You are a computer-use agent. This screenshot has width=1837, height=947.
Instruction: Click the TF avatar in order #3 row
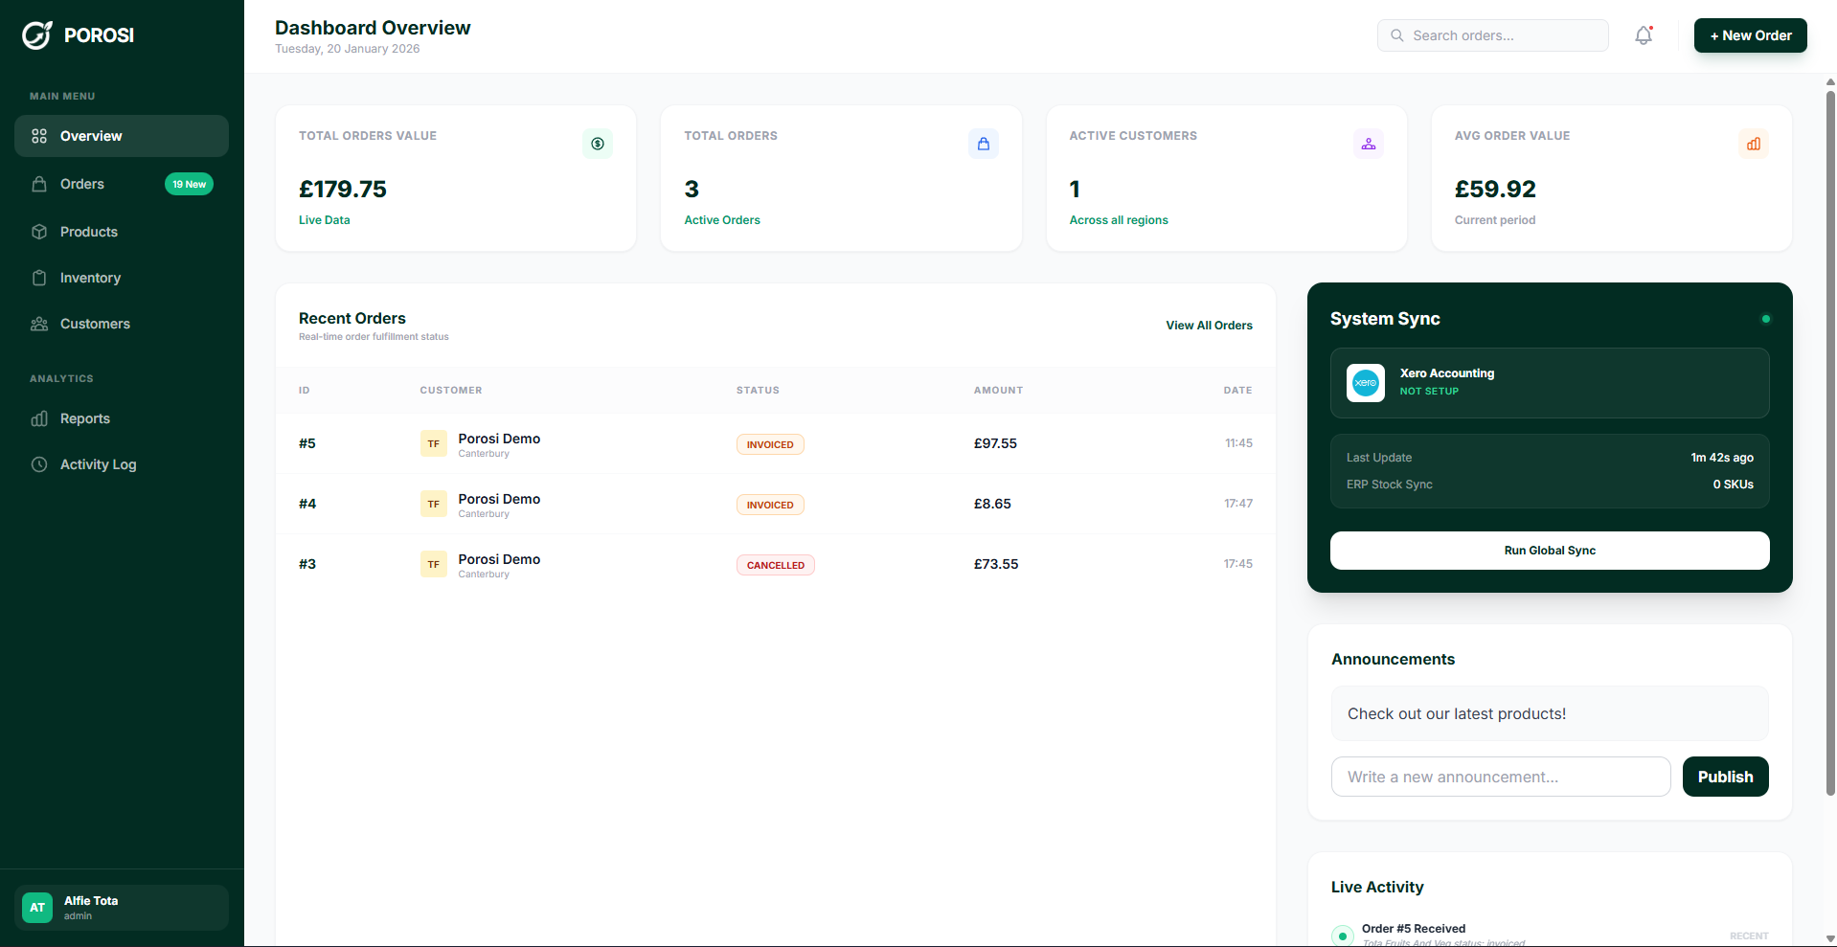tap(434, 564)
